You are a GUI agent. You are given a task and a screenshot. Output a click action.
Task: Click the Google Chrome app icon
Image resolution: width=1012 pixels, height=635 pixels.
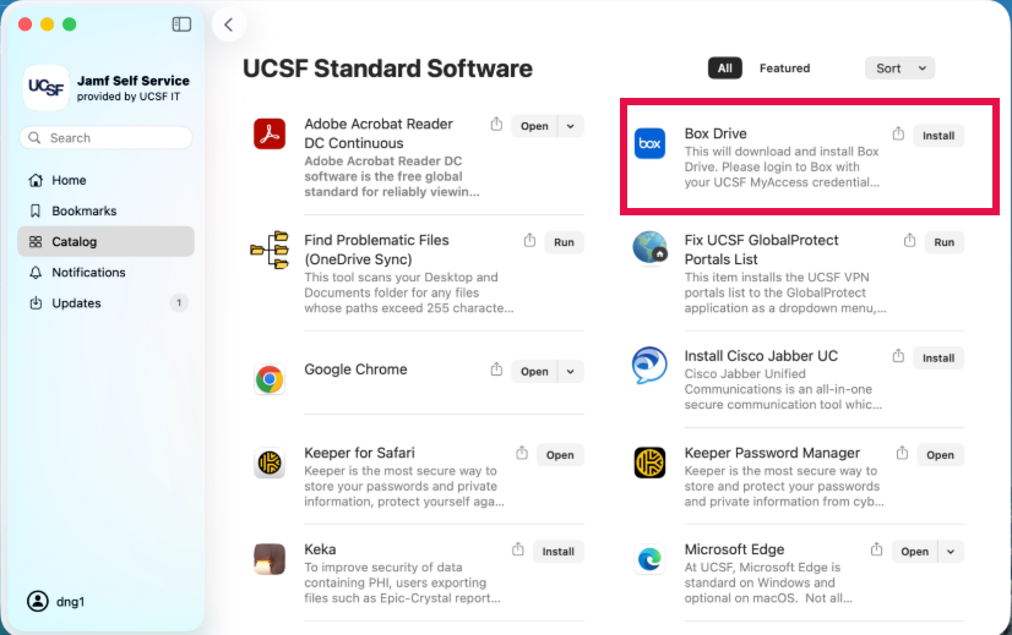(x=270, y=379)
